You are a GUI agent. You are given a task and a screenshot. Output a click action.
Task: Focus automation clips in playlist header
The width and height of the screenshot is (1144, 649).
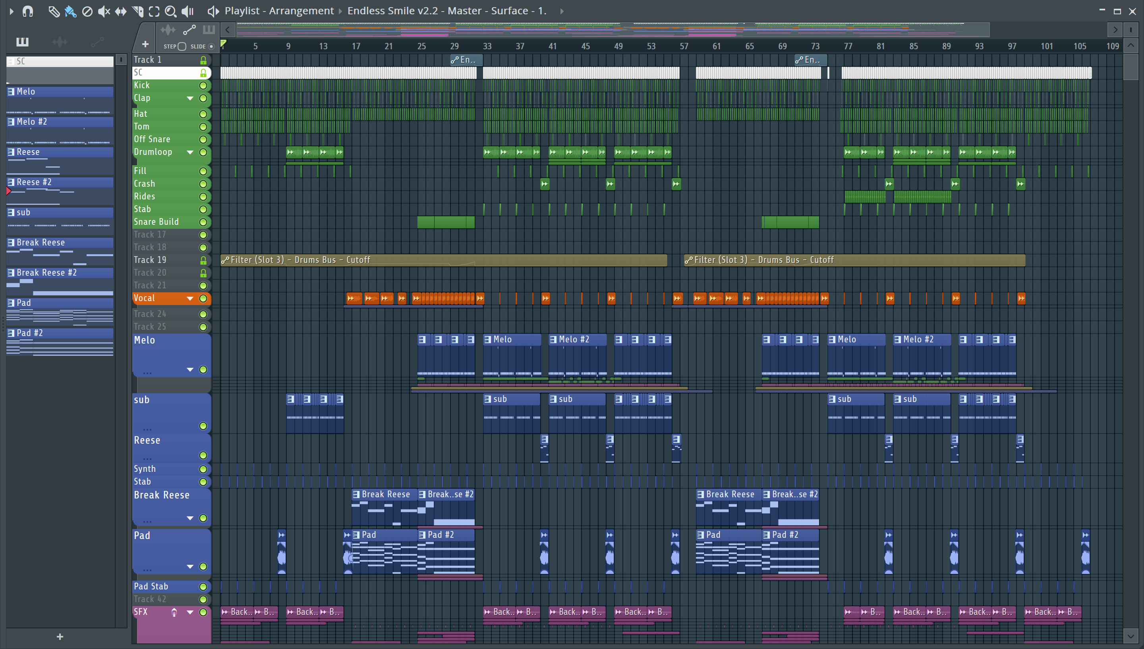(189, 30)
